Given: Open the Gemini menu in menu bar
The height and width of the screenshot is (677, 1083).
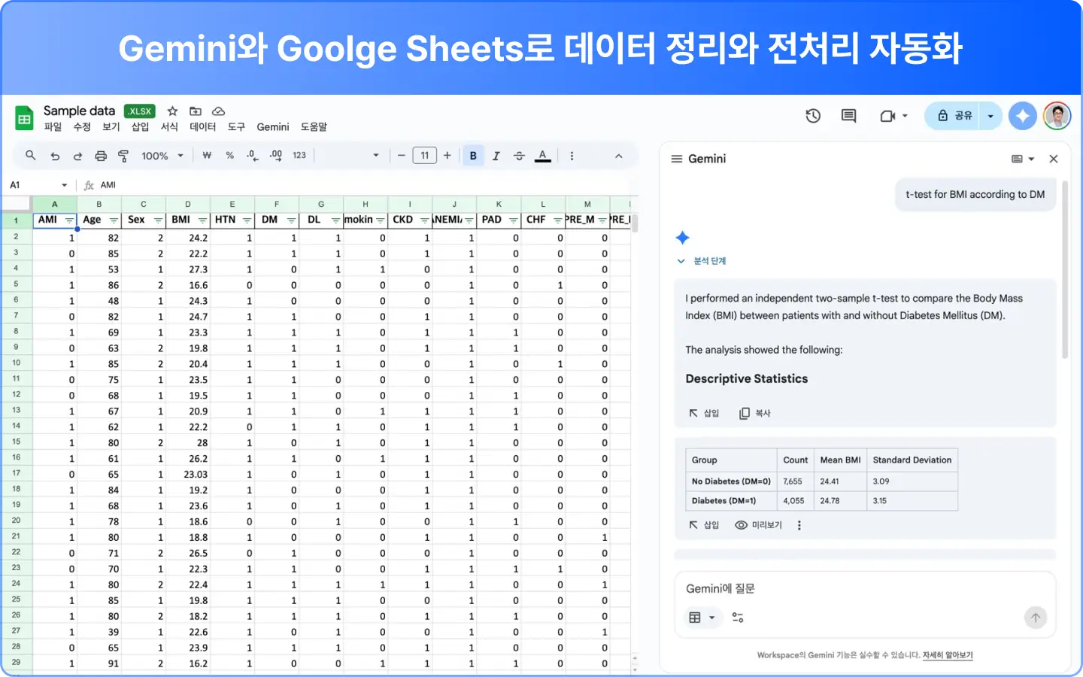Looking at the screenshot, I should (x=273, y=127).
